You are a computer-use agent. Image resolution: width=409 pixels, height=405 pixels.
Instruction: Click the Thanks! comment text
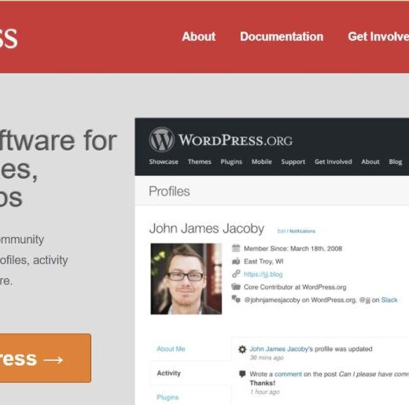[263, 383]
